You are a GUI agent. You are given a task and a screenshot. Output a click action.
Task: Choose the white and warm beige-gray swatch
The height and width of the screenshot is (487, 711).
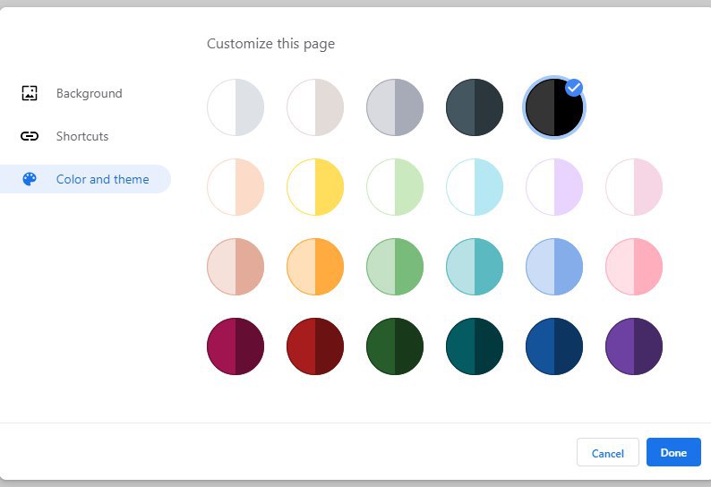click(x=315, y=107)
